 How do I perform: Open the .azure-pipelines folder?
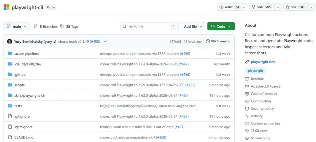click(27, 54)
